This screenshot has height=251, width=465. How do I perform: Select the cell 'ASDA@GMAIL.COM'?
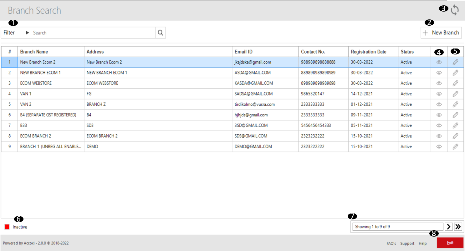click(265, 73)
